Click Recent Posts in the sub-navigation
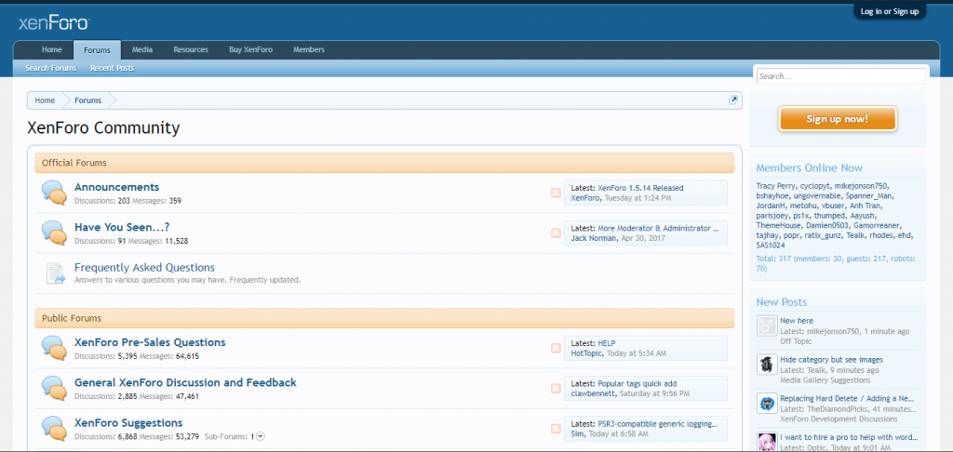Screen dimensions: 953x452 tap(113, 68)
